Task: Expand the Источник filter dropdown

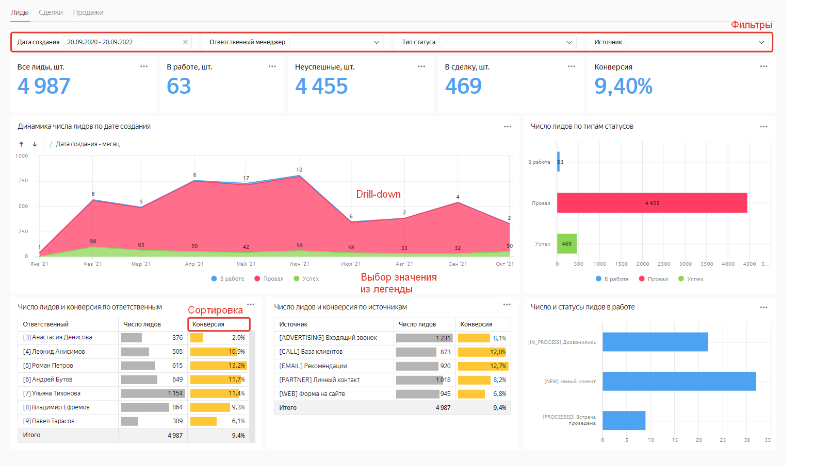Action: click(697, 42)
